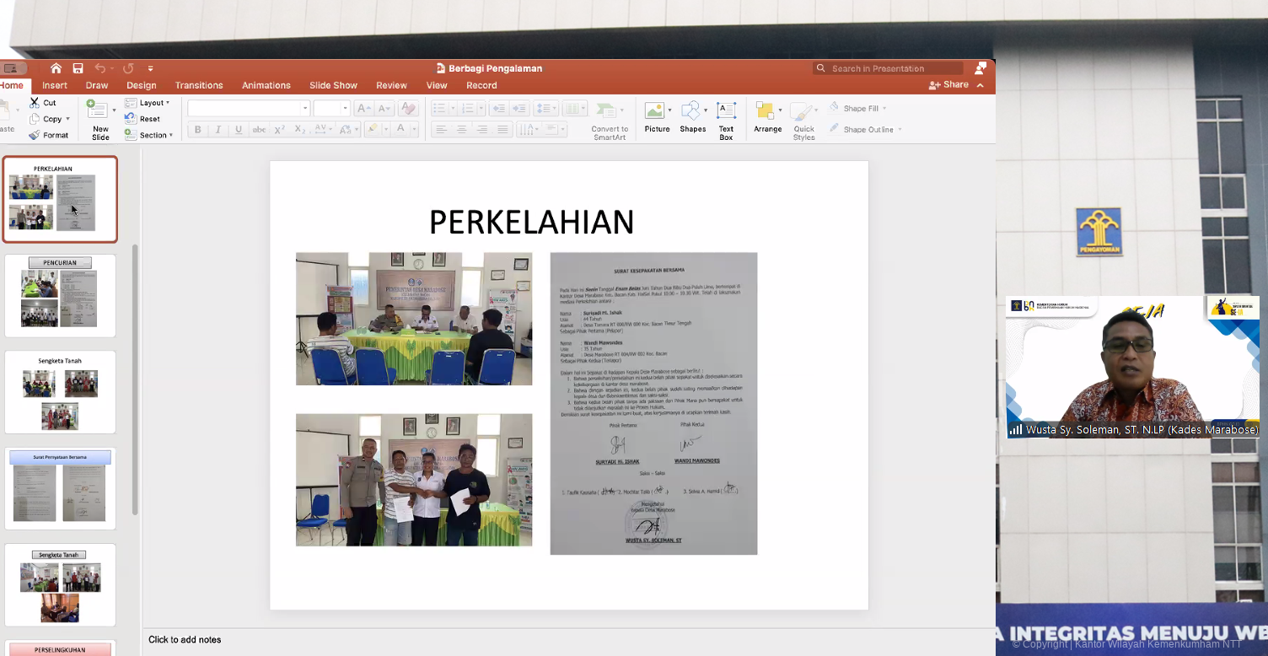Select the PENCURIAN slide thumbnail

click(60, 295)
